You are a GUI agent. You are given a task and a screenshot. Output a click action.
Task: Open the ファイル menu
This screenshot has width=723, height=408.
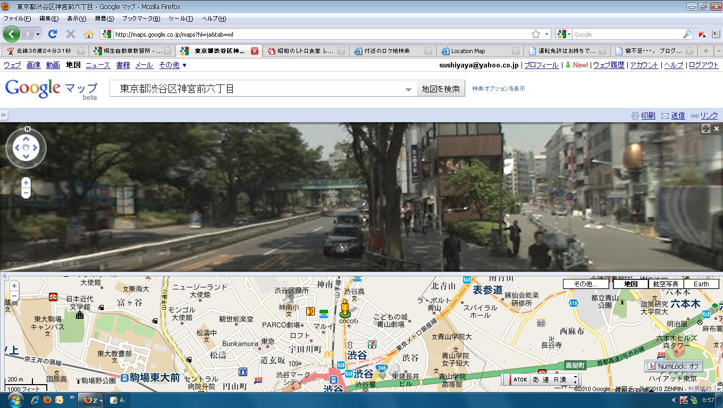18,19
